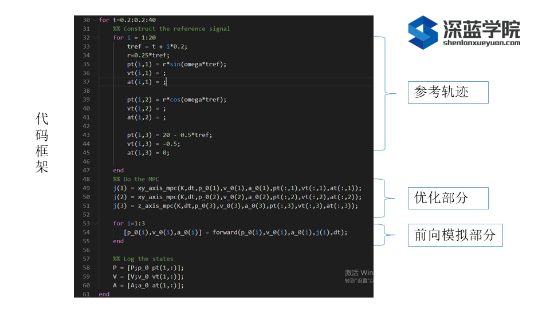Click line number 48 in the gutter

87,179
